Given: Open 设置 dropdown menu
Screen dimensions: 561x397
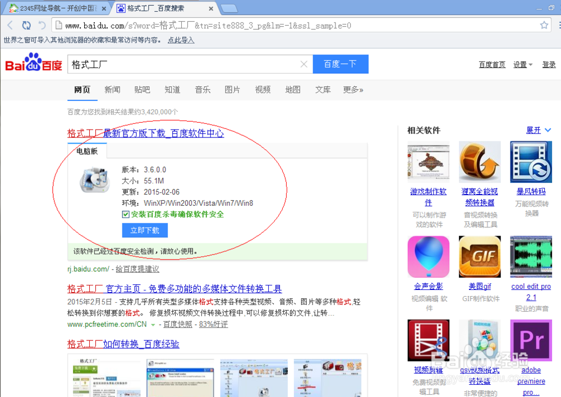Looking at the screenshot, I should pyautogui.click(x=523, y=64).
